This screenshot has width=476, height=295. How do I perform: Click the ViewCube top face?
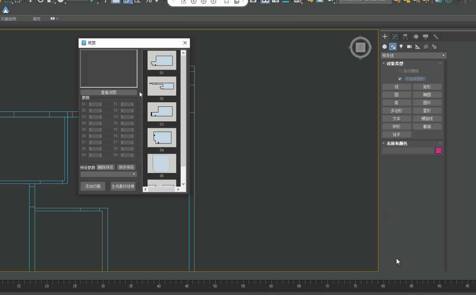click(x=361, y=47)
